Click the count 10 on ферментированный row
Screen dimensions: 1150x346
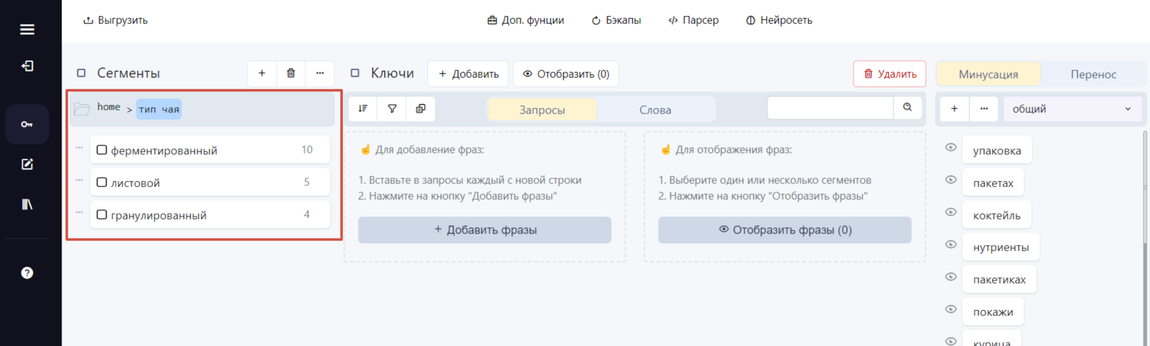tap(307, 150)
